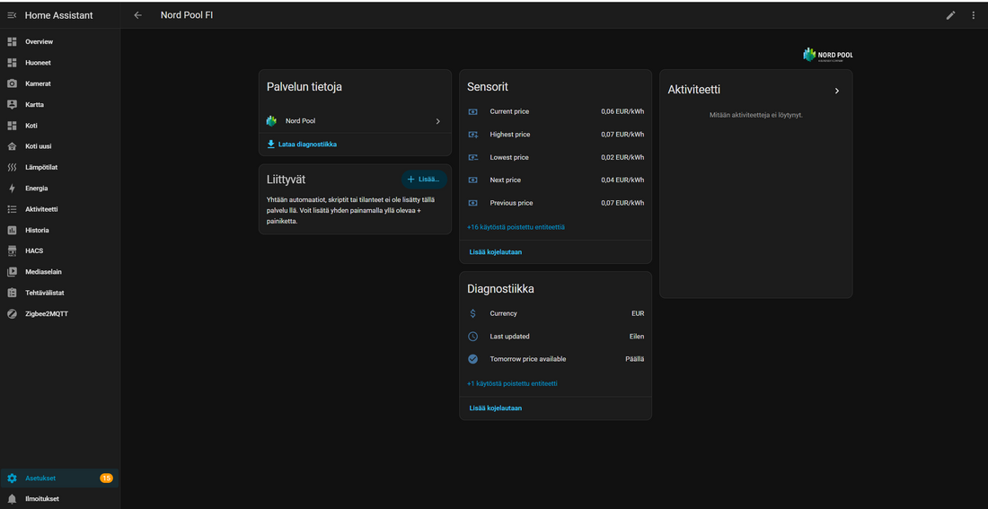
Task: Click the Kamerat camera icon
Action: (12, 83)
